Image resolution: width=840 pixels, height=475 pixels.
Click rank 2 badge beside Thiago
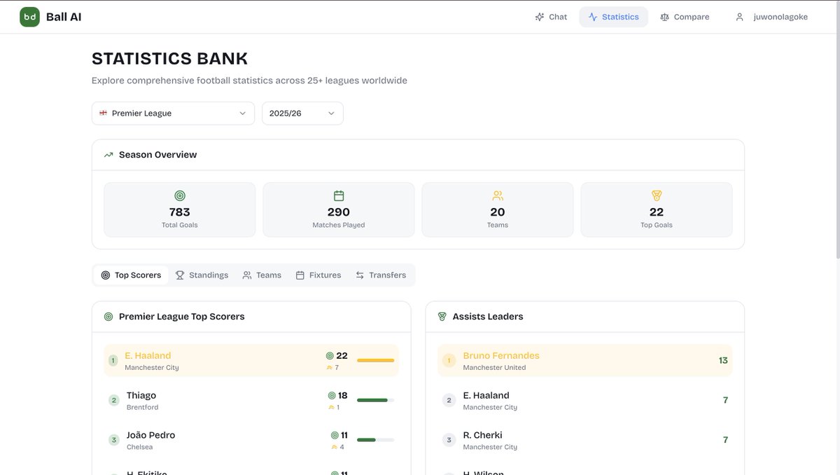(x=114, y=401)
